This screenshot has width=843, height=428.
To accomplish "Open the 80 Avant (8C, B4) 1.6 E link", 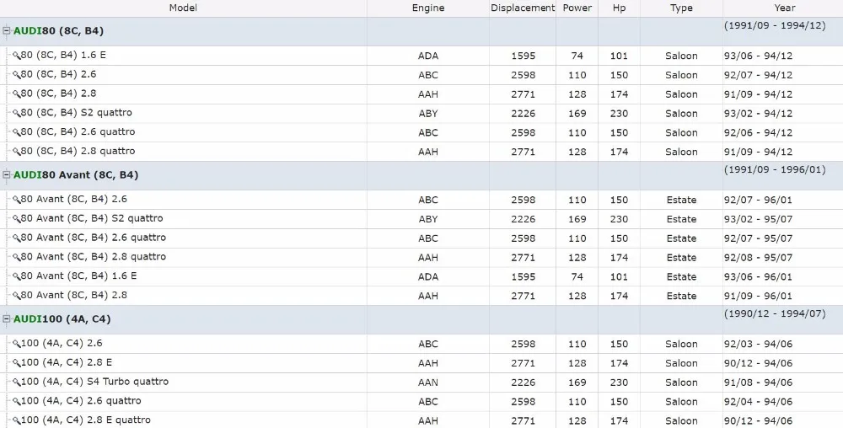I will [x=79, y=276].
